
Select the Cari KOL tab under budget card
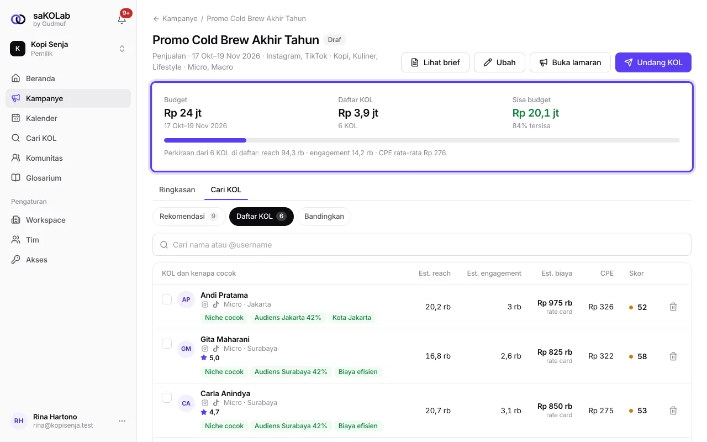[226, 190]
